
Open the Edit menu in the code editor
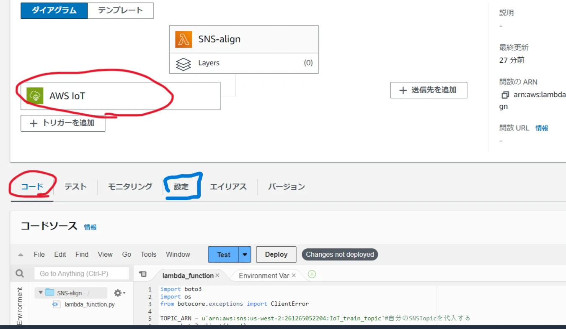point(60,255)
